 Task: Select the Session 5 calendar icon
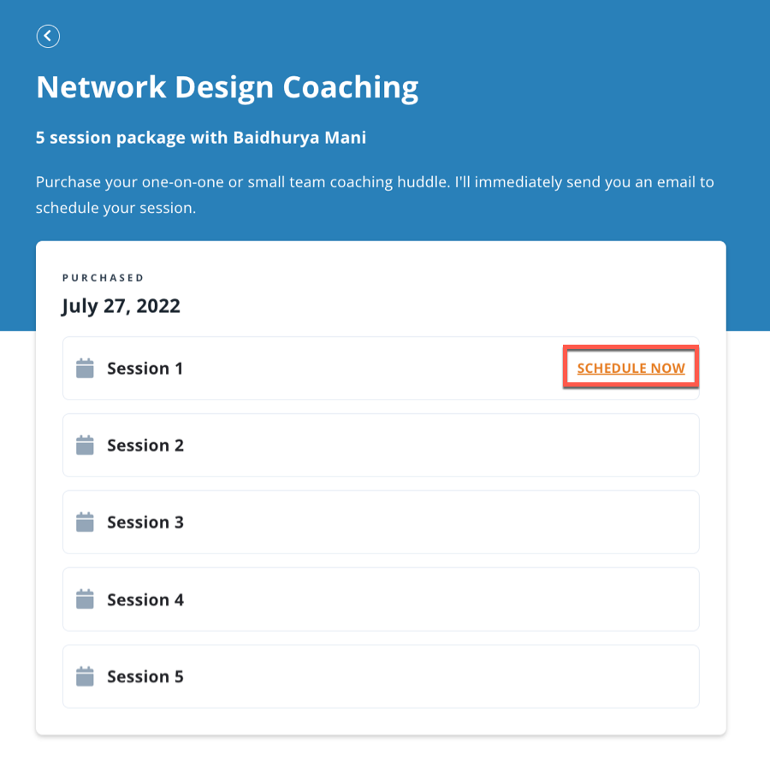85,677
